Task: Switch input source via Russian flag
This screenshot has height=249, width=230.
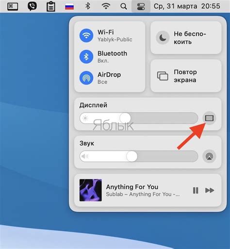Action: point(69,7)
